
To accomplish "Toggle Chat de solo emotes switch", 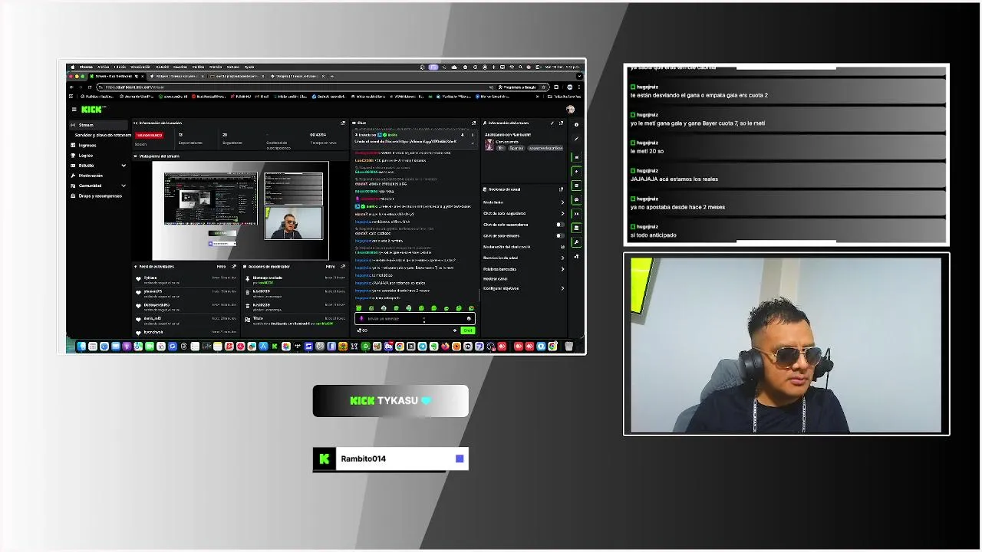I will [560, 235].
